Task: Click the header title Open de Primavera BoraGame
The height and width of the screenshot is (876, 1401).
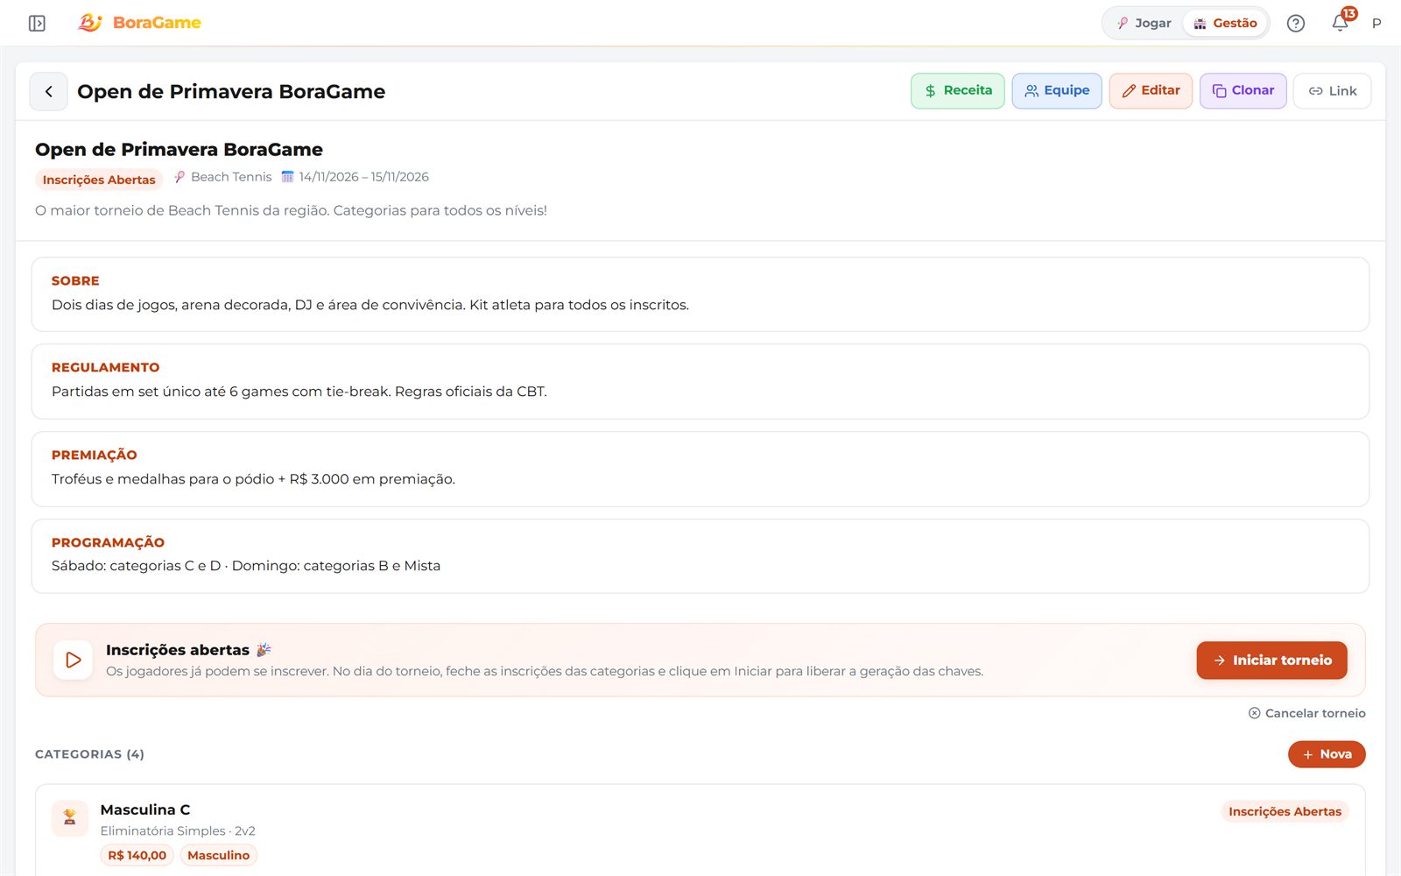Action: coord(231,92)
